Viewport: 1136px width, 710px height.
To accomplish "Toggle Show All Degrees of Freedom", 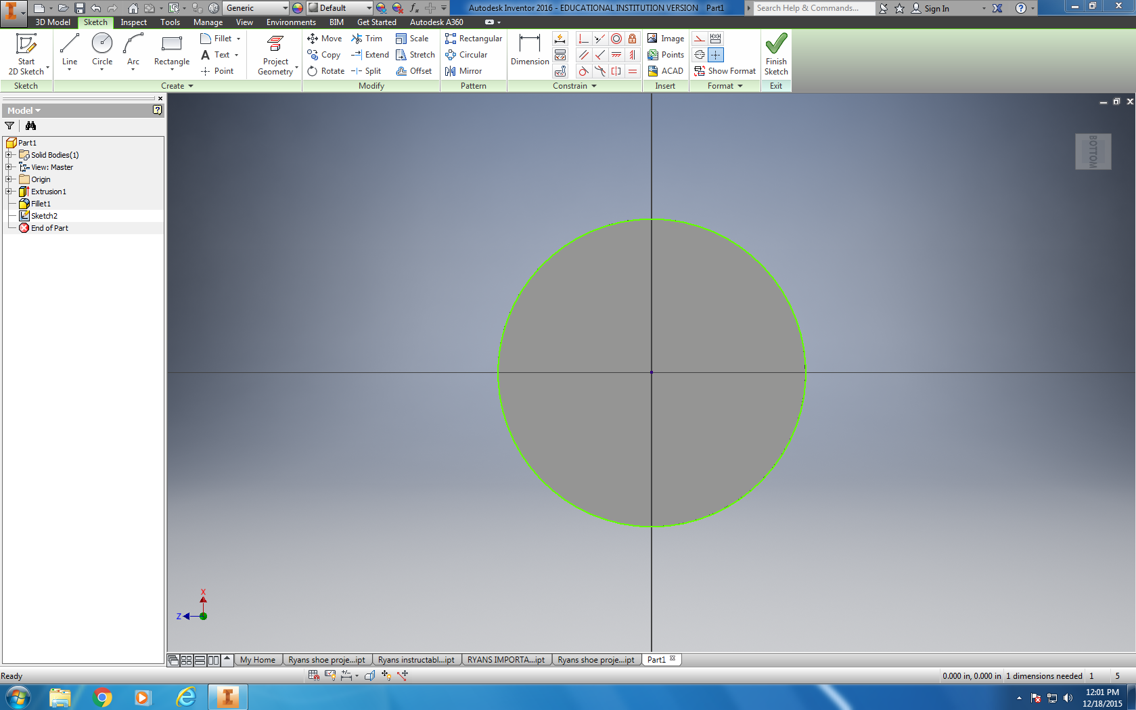I will (386, 675).
